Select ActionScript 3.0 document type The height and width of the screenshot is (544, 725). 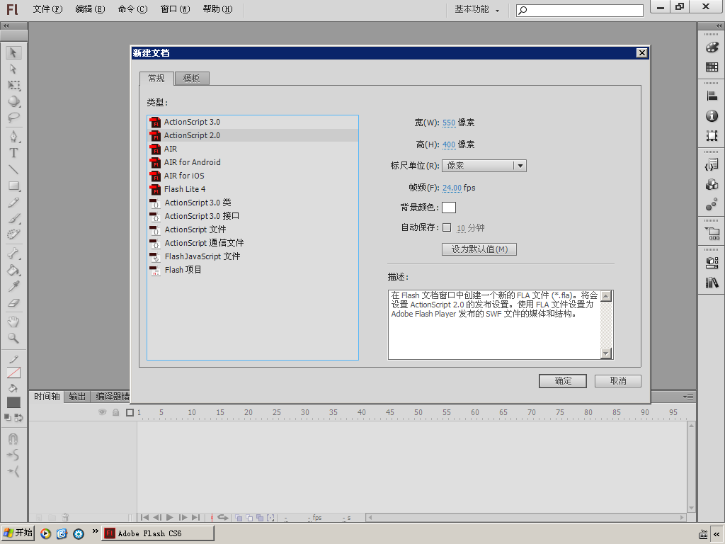coord(253,122)
